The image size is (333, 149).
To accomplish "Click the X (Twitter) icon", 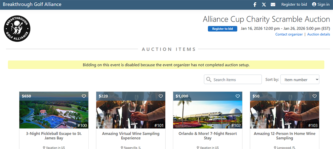I will pyautogui.click(x=264, y=5).
